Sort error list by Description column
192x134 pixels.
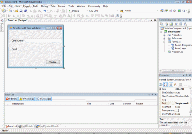[49, 104]
